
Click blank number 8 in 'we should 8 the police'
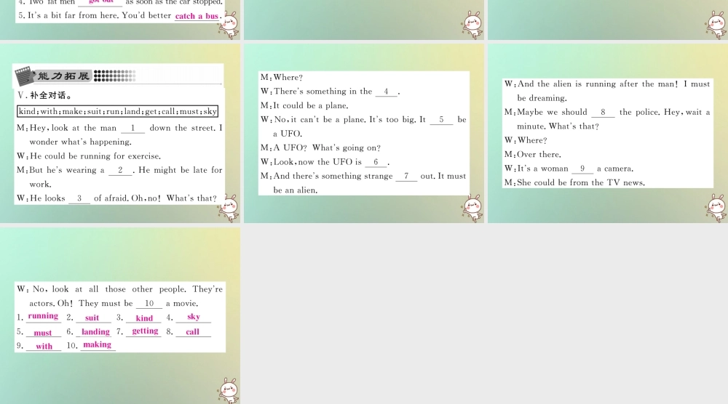coord(603,113)
